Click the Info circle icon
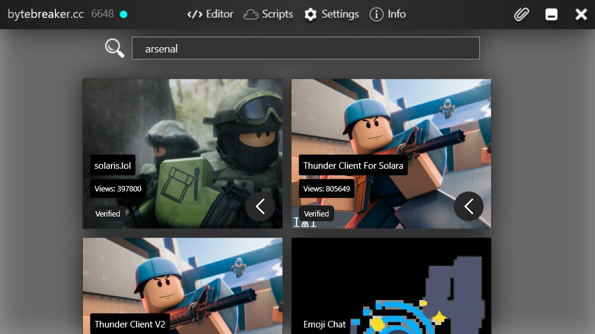The width and height of the screenshot is (595, 334). pyautogui.click(x=376, y=14)
